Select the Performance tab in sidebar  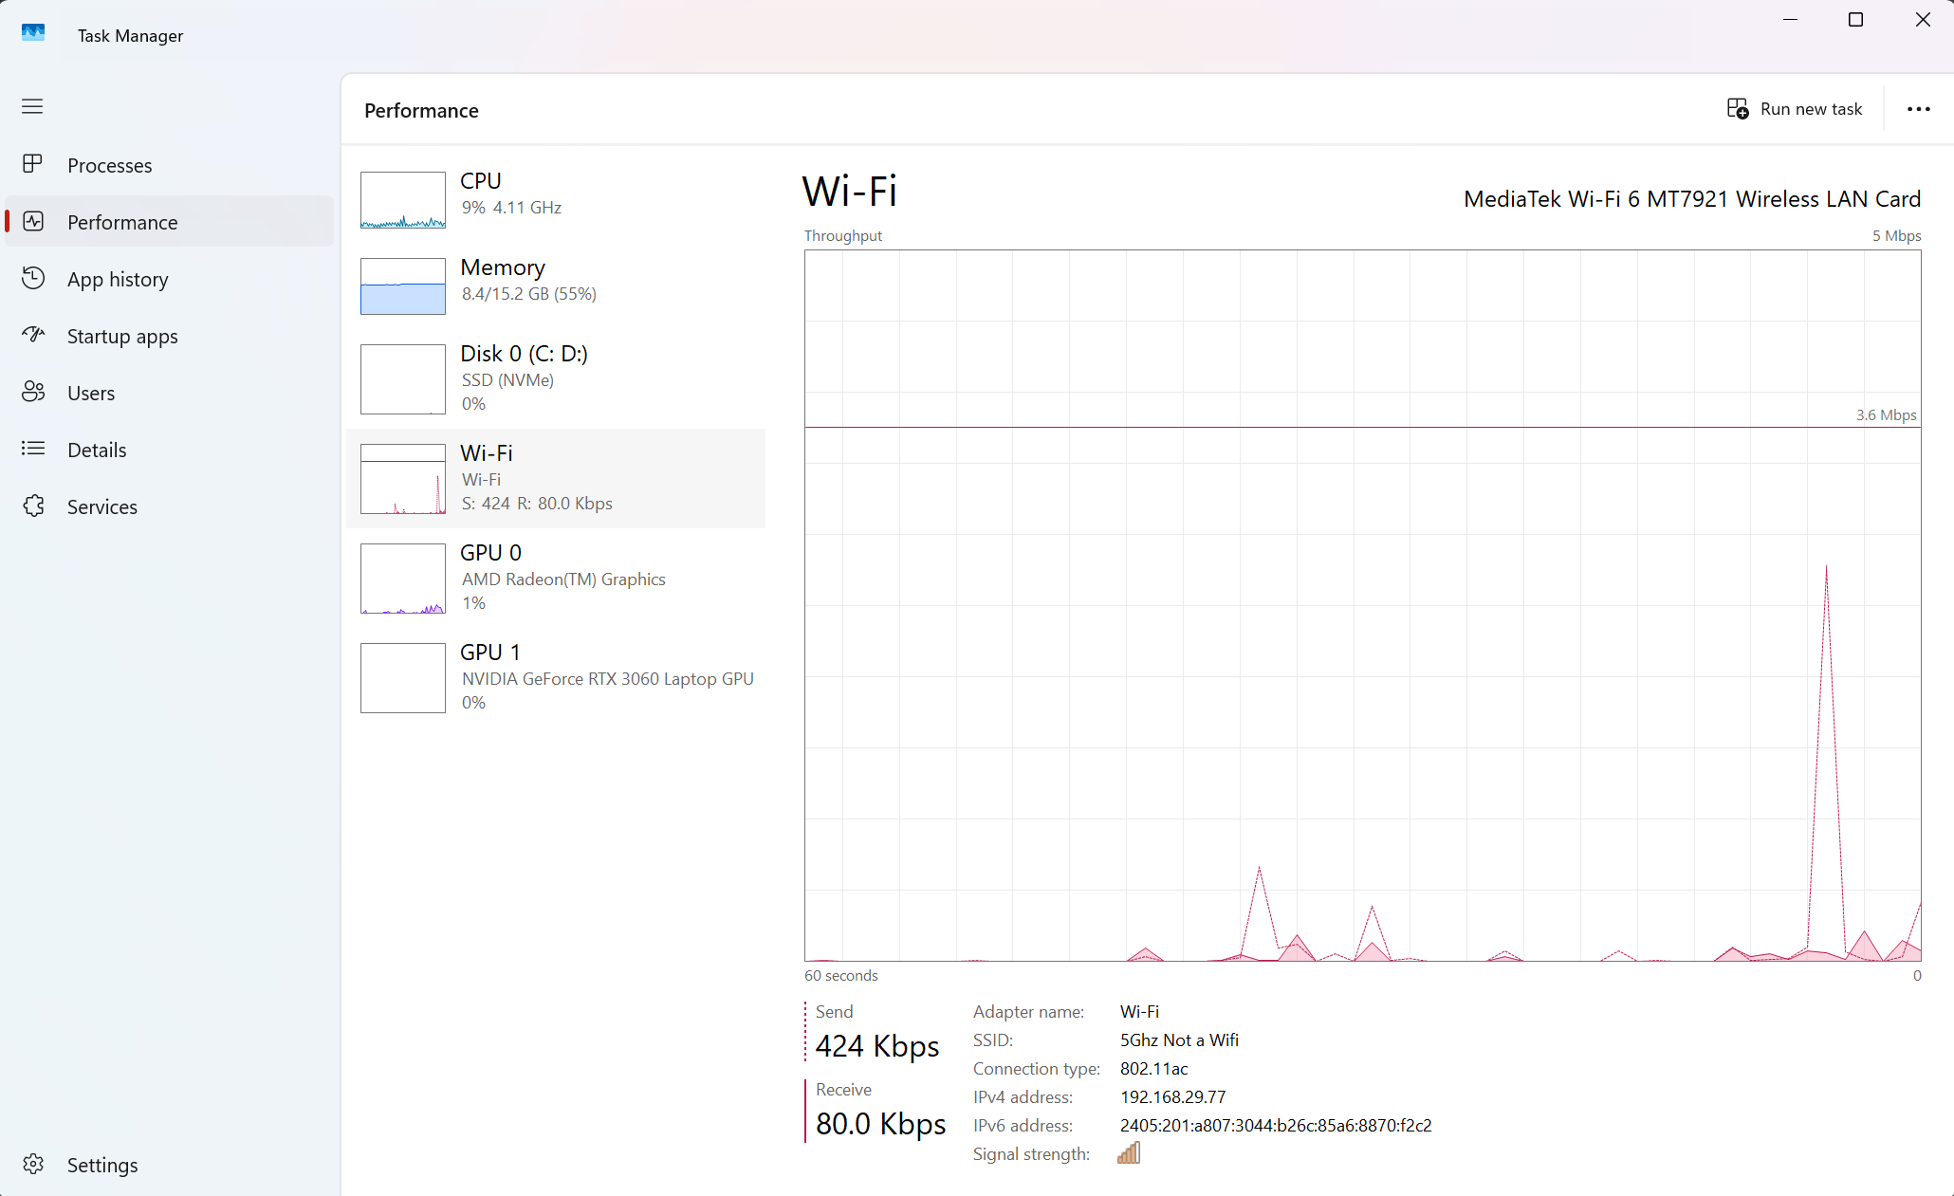click(122, 222)
